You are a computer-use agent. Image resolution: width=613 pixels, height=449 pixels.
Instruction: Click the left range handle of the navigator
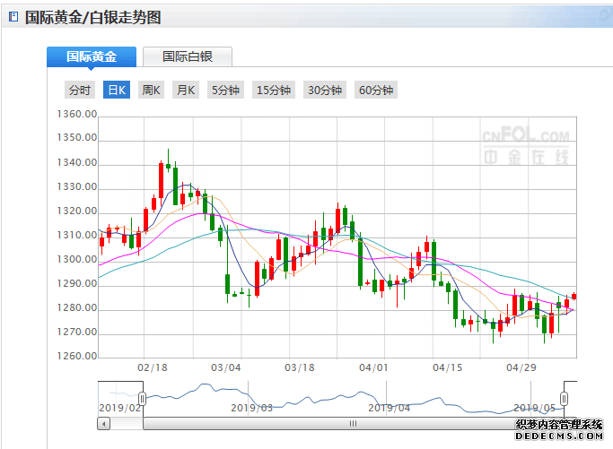tap(142, 399)
